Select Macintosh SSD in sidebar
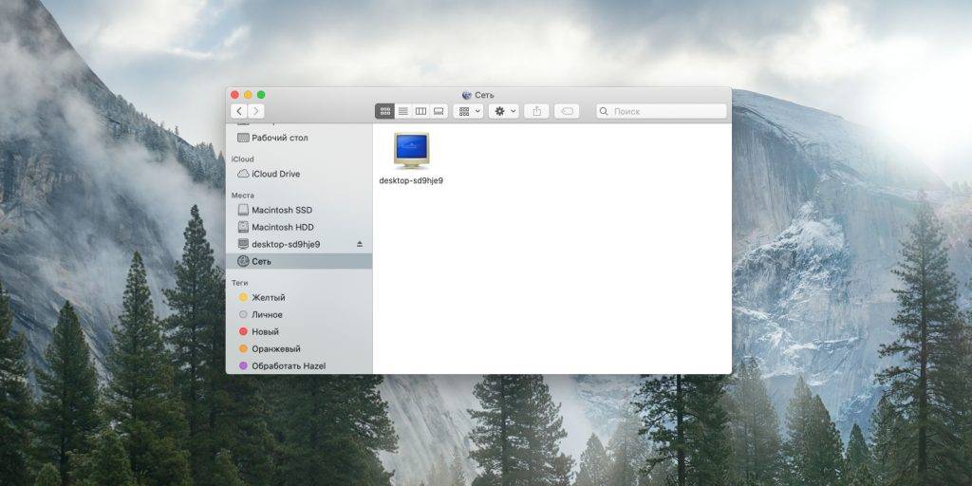 [x=281, y=210]
